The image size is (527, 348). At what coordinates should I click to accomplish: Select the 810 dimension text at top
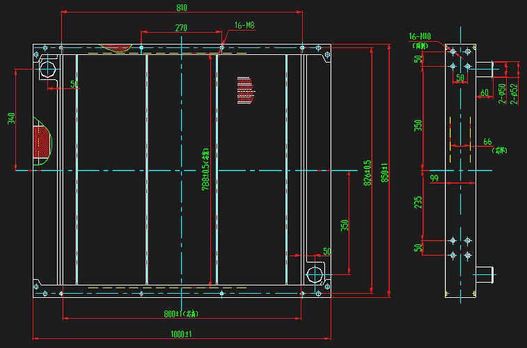click(182, 8)
